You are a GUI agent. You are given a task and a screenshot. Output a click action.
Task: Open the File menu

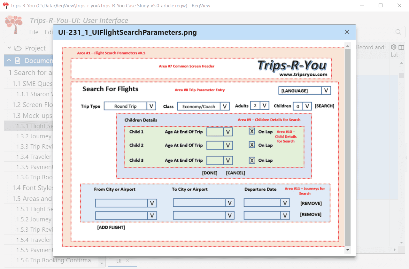34,32
